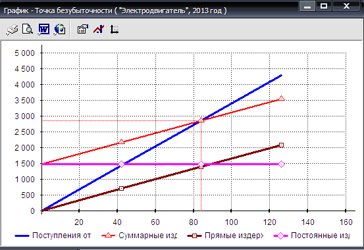Click the y-axis label "4 500"
364x250 pixels.
24,69
